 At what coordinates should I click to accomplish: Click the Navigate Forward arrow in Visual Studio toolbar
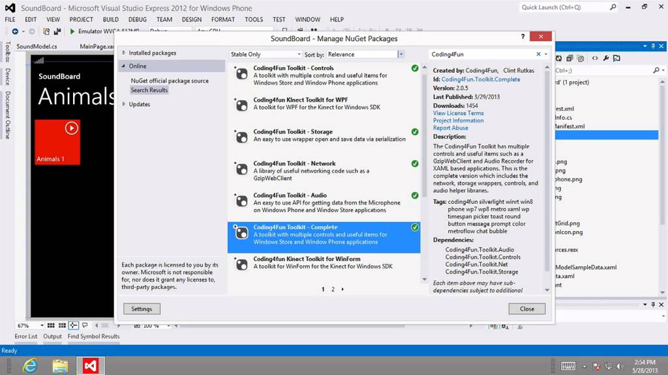(x=31, y=31)
